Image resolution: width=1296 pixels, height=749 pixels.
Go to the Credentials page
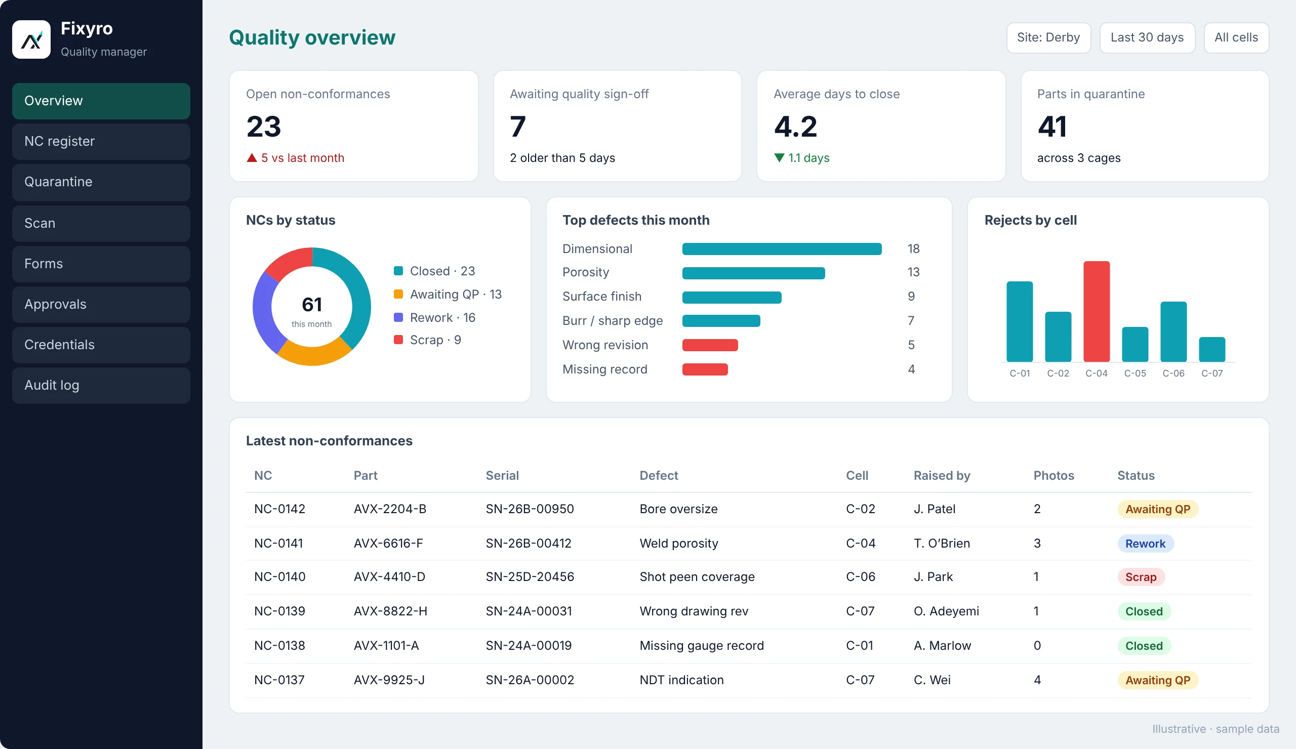[101, 345]
